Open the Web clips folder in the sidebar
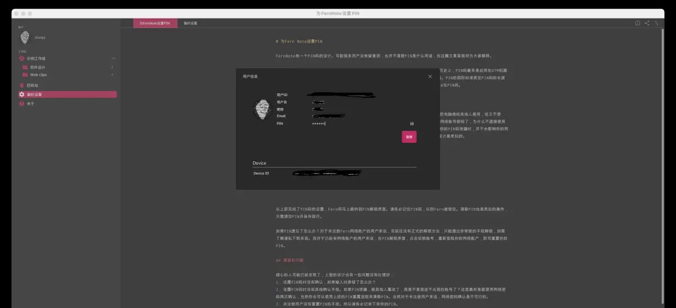 [68, 74]
